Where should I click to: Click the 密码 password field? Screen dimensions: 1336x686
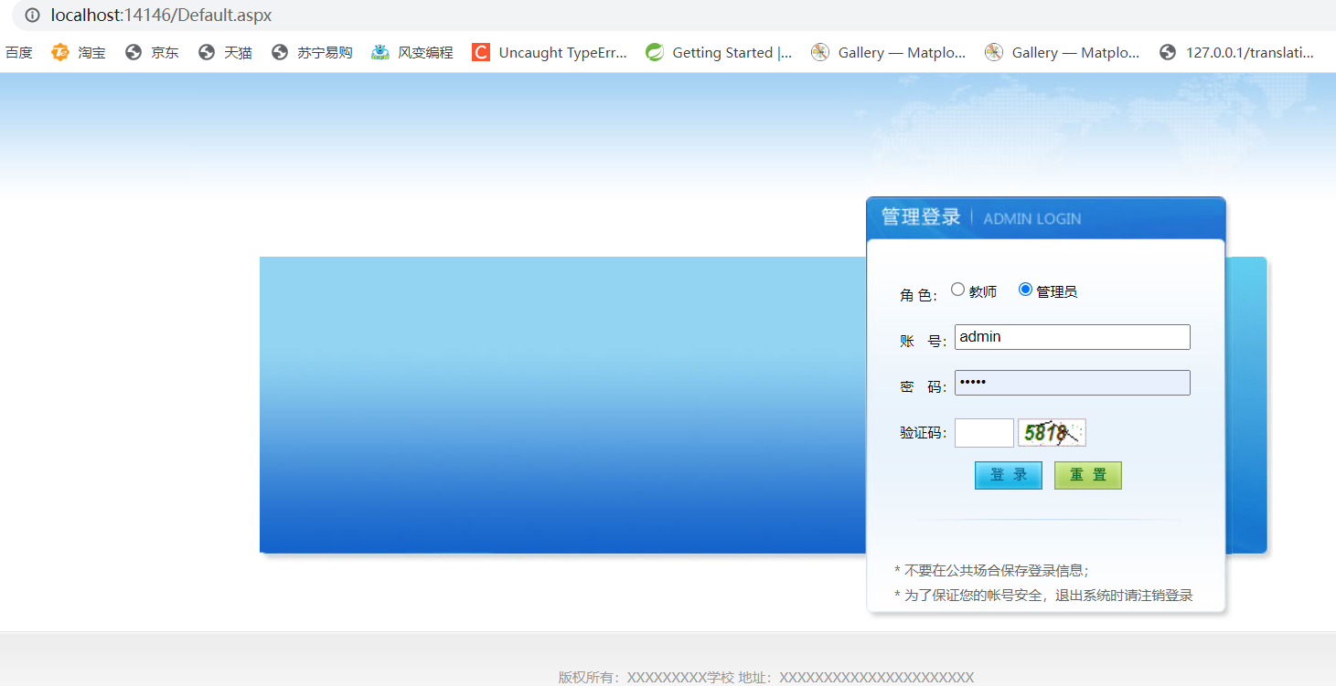[x=1071, y=382]
